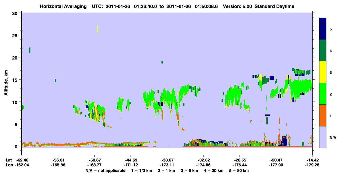The image size is (347, 178).
Task: Click the orange color bar segment labeled 1
Action: click(323, 115)
